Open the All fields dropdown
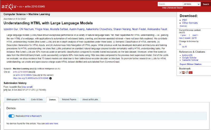Viewport: 211px width, 130px height. click(191, 4)
